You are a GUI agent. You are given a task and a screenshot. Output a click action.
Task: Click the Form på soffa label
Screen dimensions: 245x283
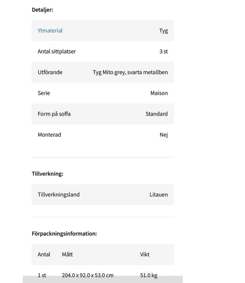[54, 114]
